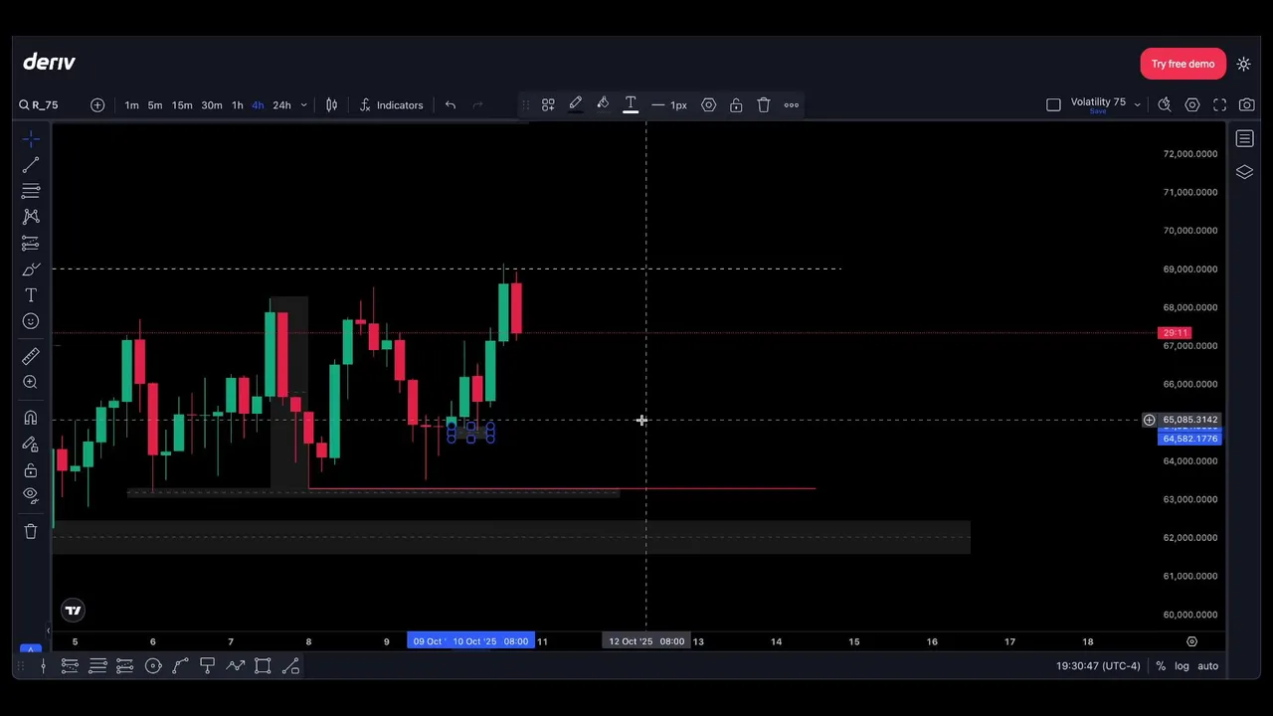1273x716 pixels.
Task: Open the Indicators dialog
Action: pos(391,105)
